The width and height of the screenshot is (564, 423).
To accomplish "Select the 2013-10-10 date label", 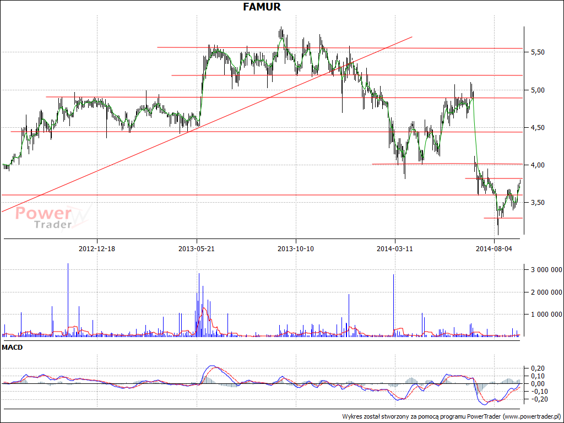I will tap(296, 248).
